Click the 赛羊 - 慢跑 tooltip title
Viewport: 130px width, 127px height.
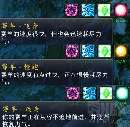click(x=20, y=67)
